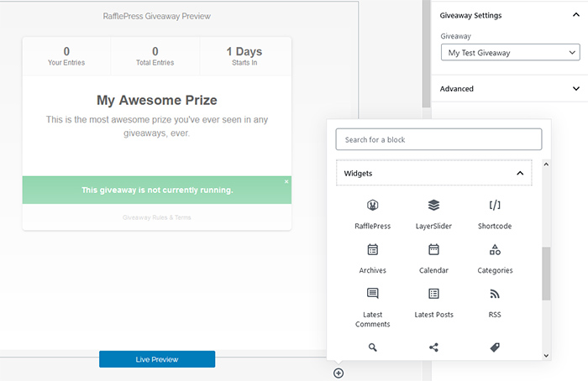
Task: Open the Giveaway selection dropdown
Action: [510, 52]
